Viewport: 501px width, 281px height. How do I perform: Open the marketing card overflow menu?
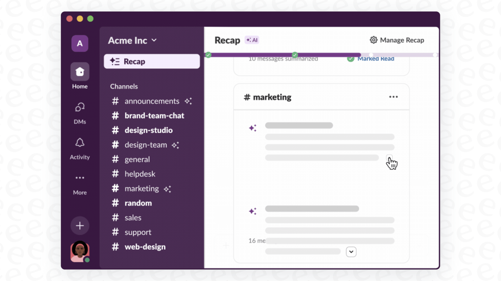(393, 97)
